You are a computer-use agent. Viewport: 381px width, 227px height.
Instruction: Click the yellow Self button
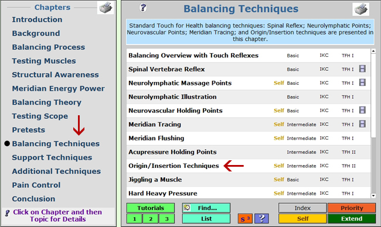point(302,219)
